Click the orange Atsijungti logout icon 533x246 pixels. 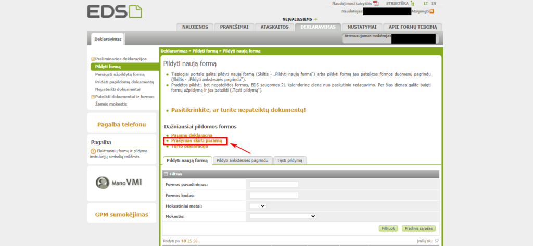(x=432, y=11)
